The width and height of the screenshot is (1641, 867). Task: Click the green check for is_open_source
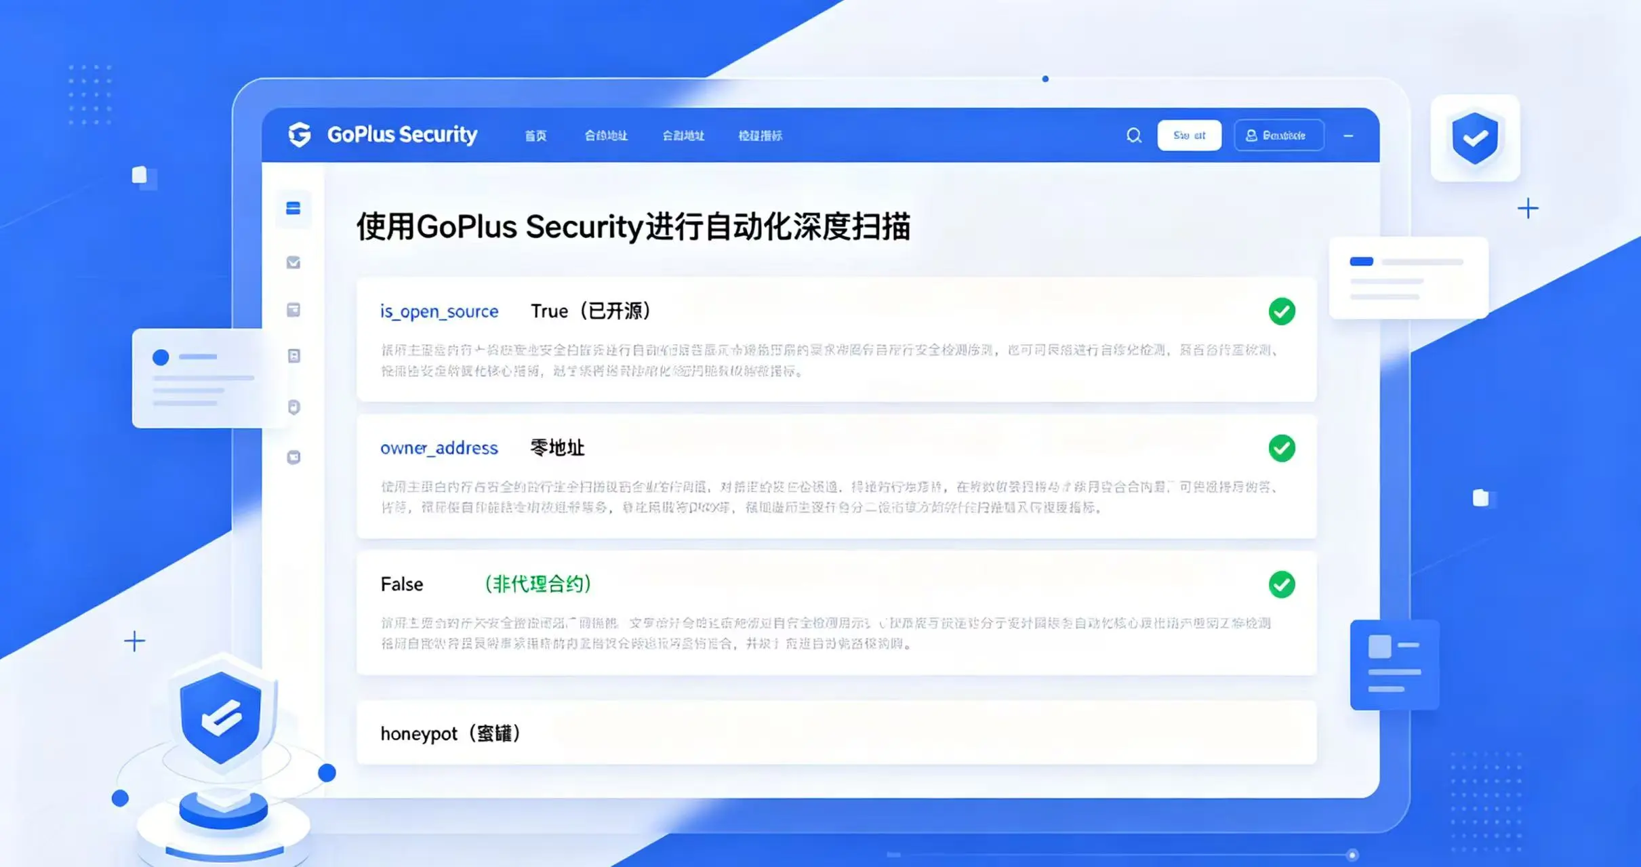[1281, 311]
